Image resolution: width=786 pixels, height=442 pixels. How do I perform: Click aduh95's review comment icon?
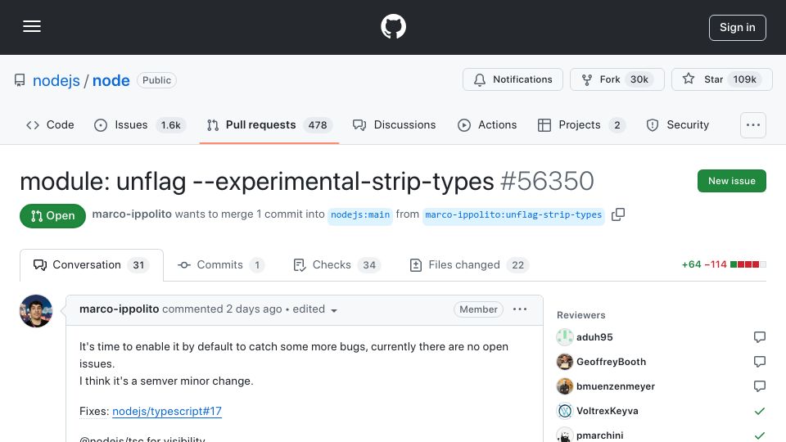click(760, 337)
